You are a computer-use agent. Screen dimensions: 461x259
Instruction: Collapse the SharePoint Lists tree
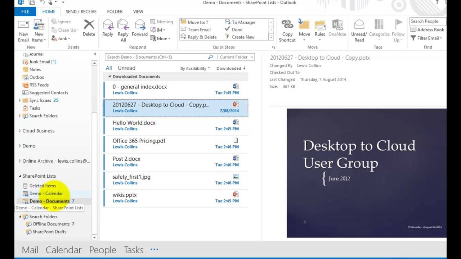pyautogui.click(x=20, y=176)
